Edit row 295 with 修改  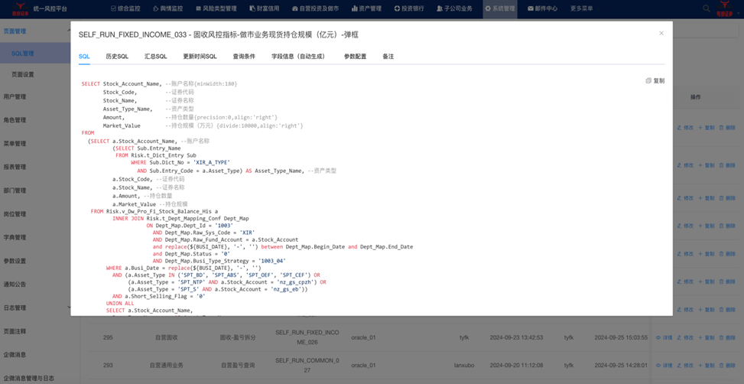click(685, 338)
